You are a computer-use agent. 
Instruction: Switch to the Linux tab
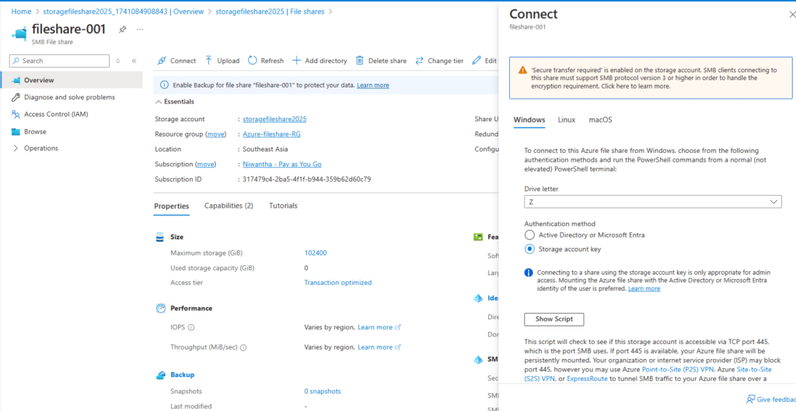coord(566,120)
